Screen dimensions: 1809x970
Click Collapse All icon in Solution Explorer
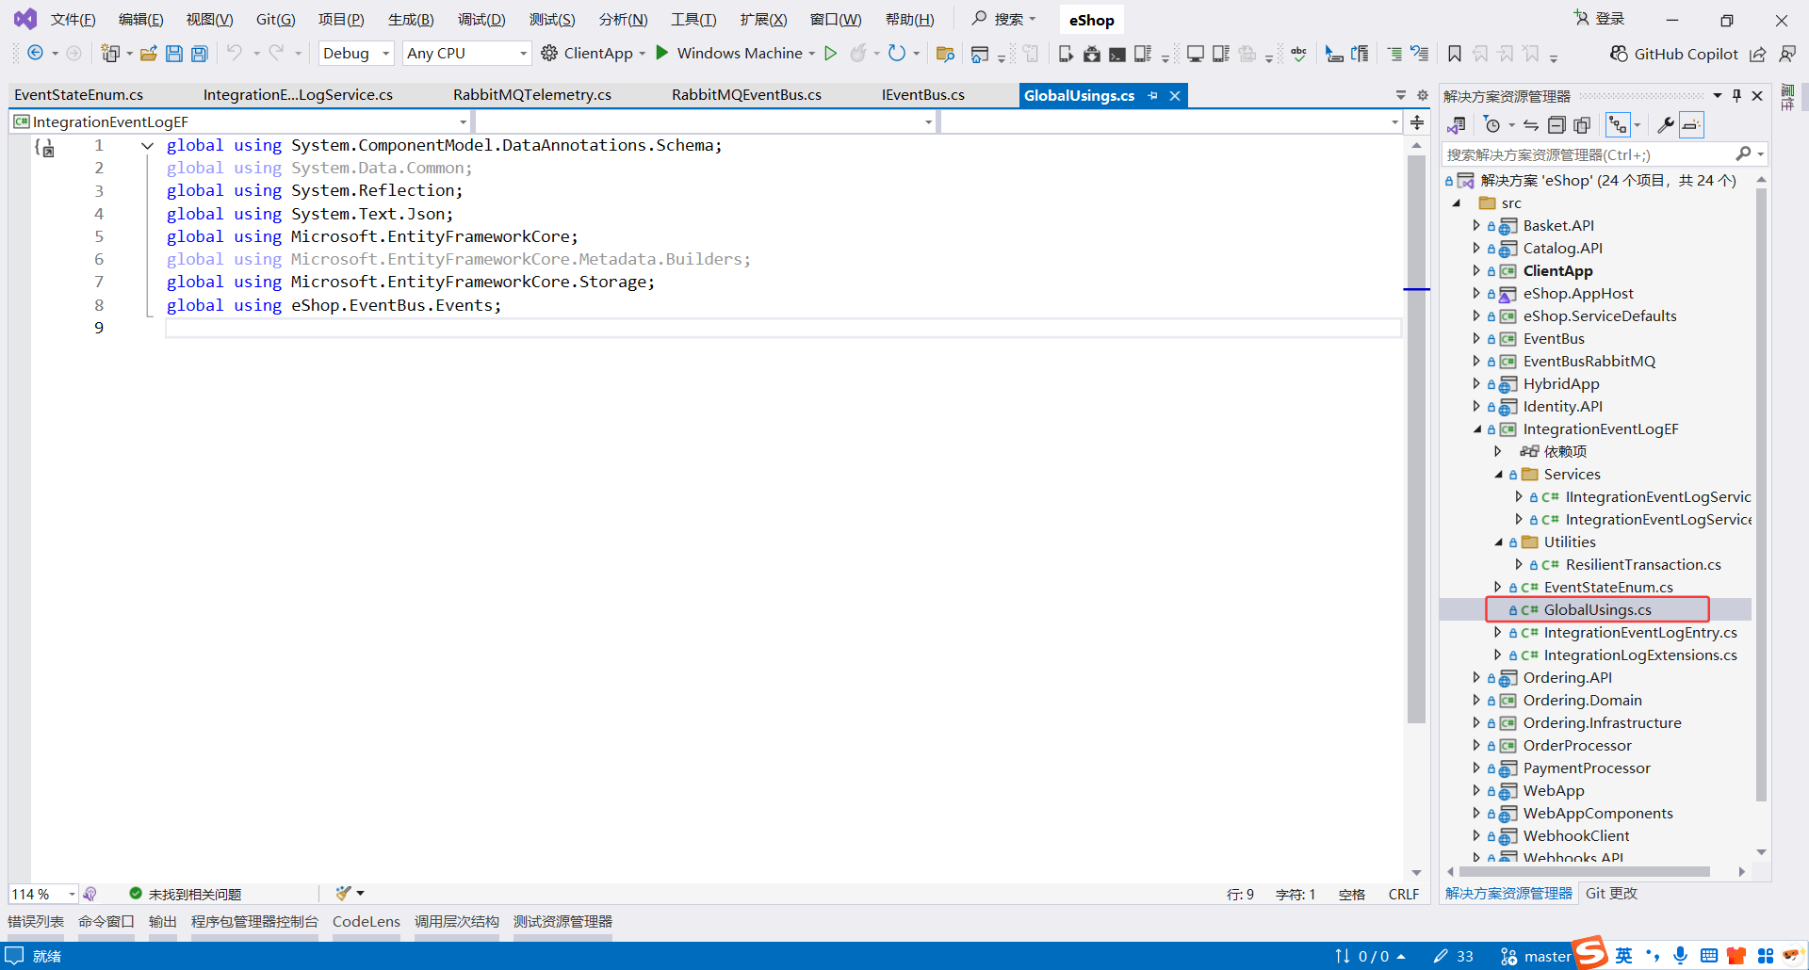(x=1556, y=125)
